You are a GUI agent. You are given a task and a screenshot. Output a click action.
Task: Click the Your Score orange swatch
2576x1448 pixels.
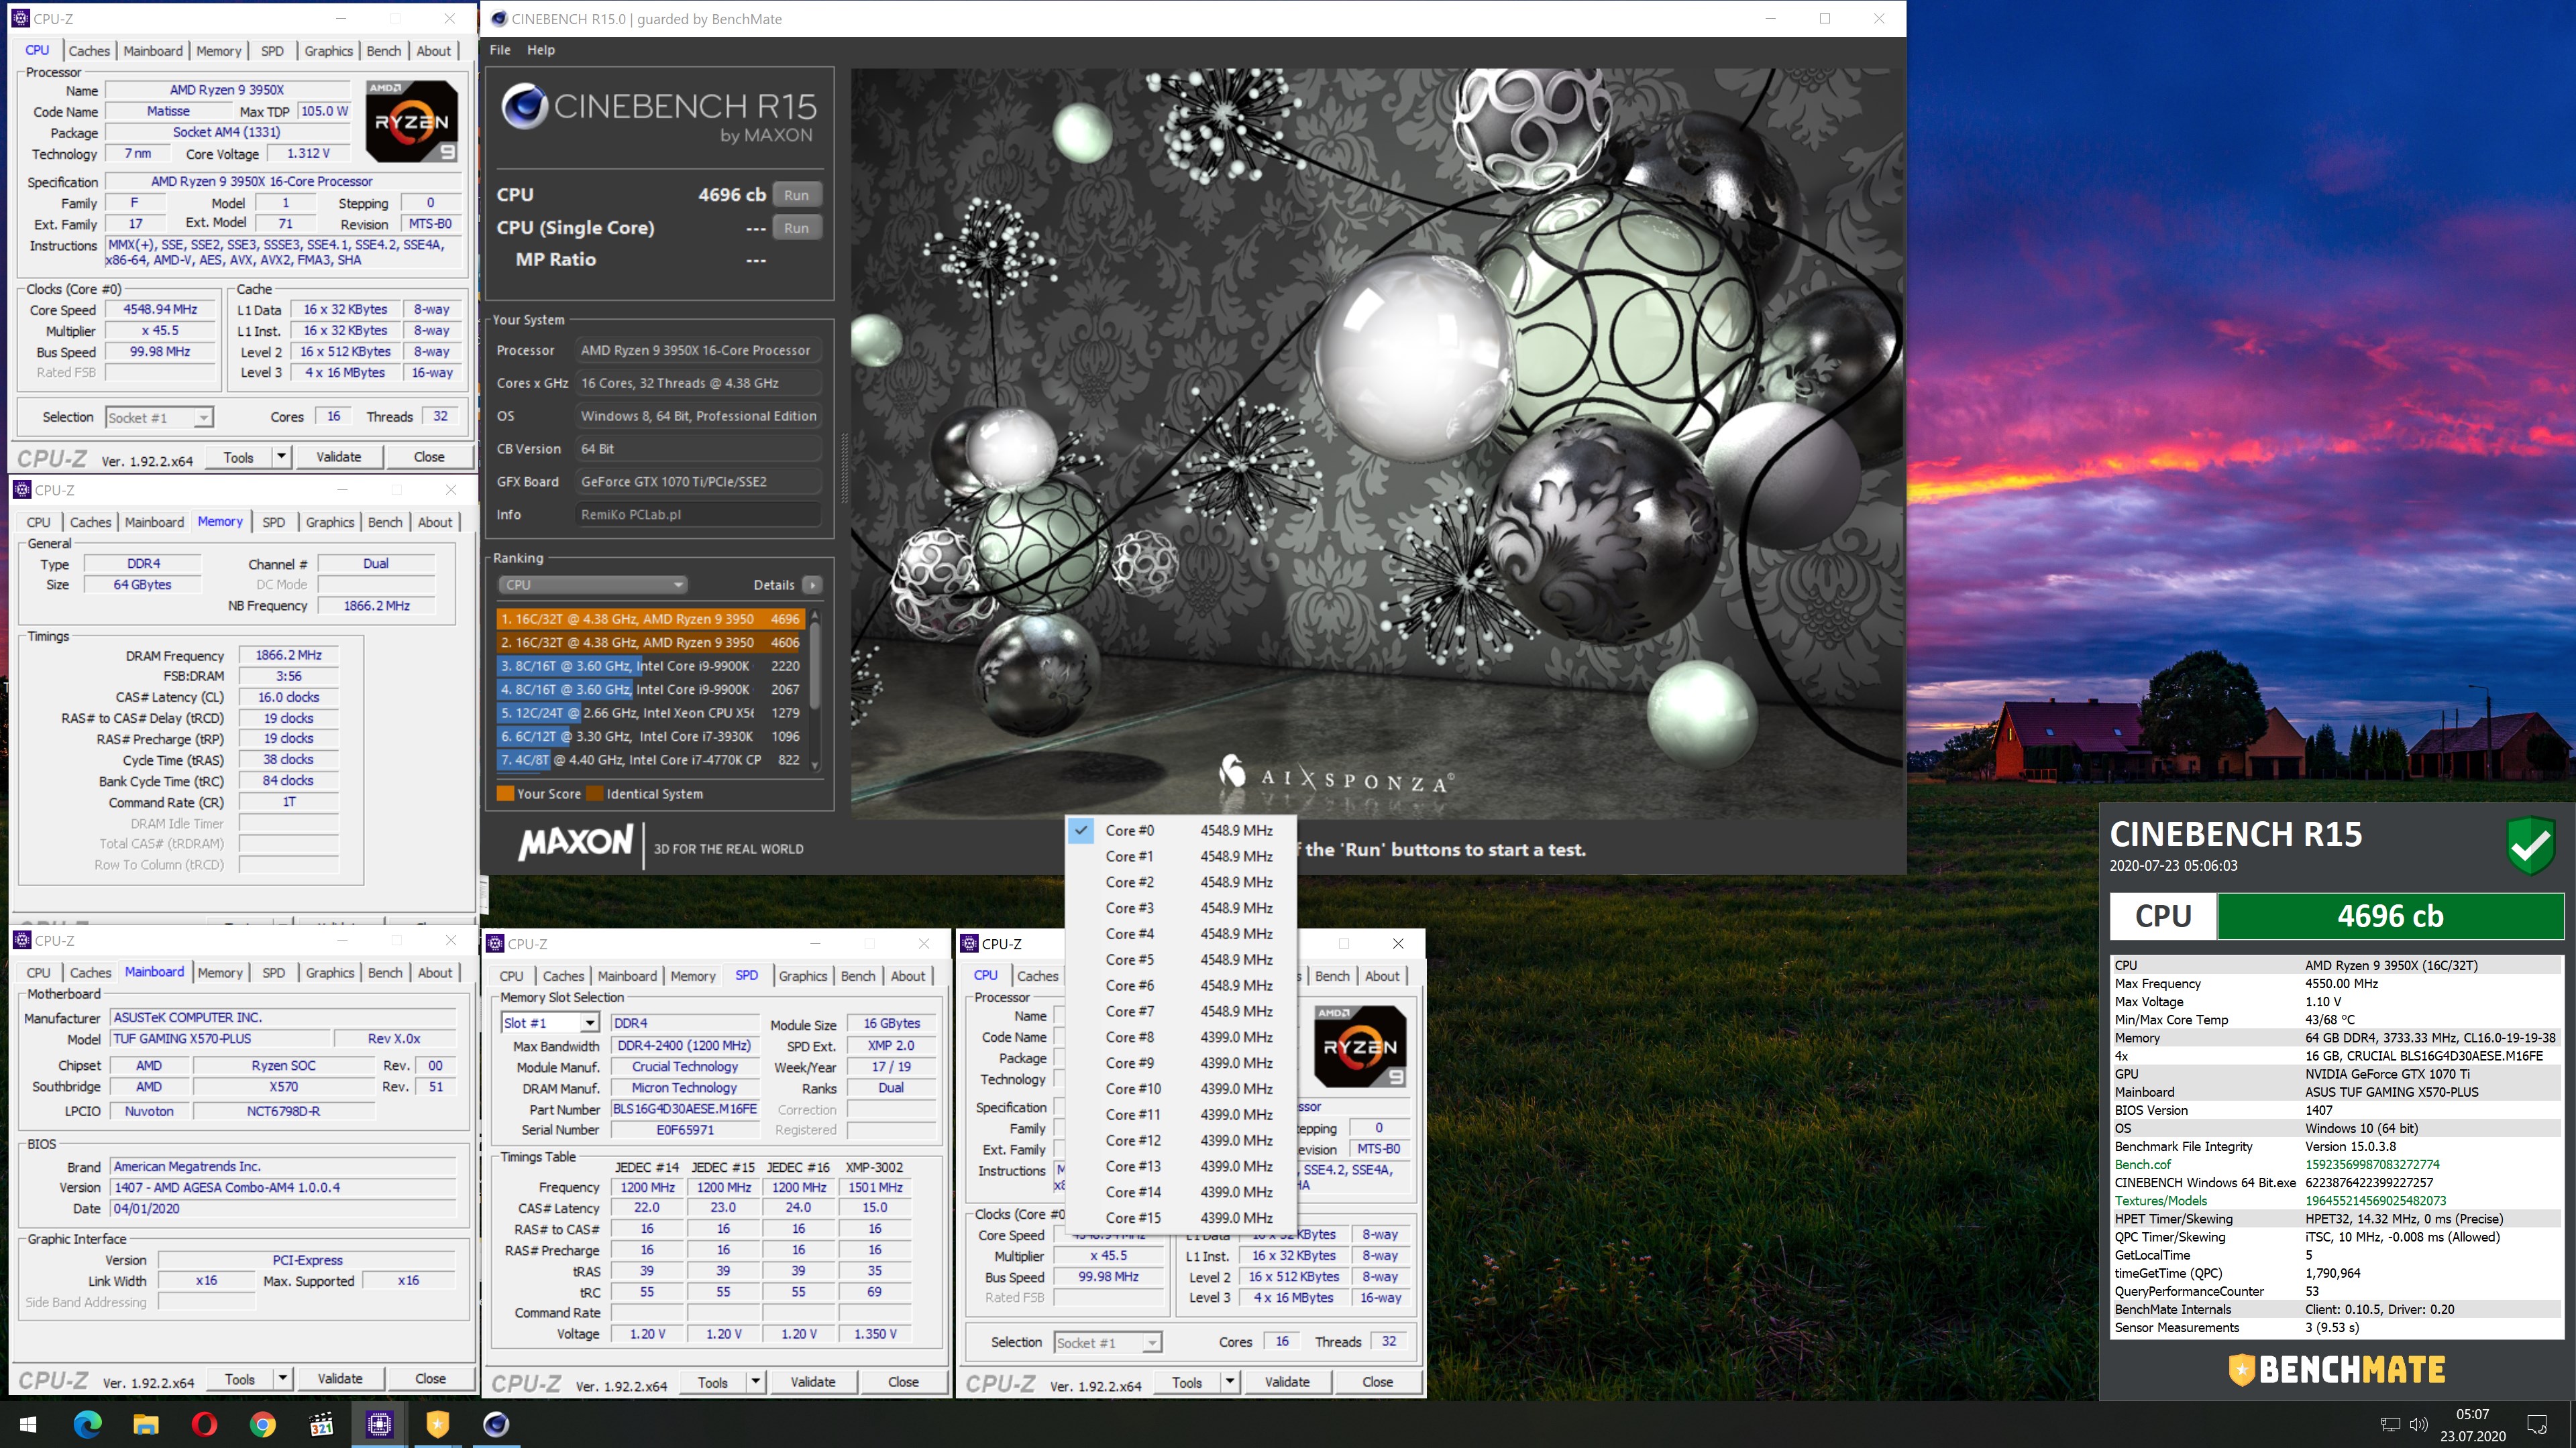pyautogui.click(x=506, y=794)
